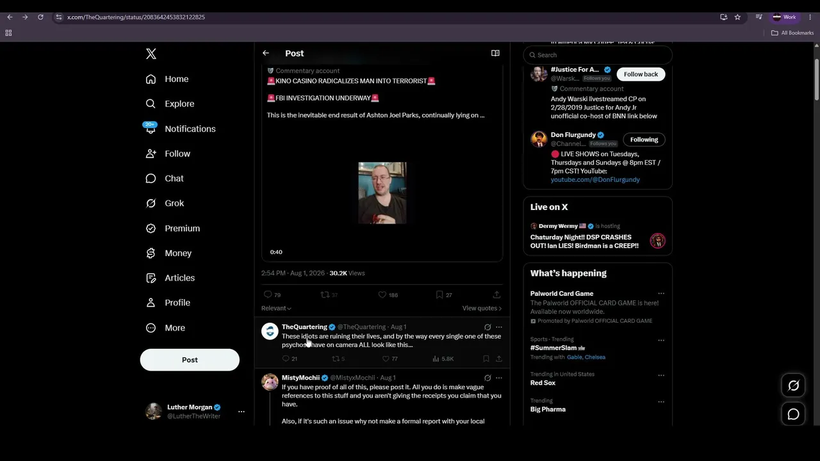Screen dimensions: 820x461
Task: Open the Apps grid in the bookmarks bar
Action: click(x=8, y=33)
